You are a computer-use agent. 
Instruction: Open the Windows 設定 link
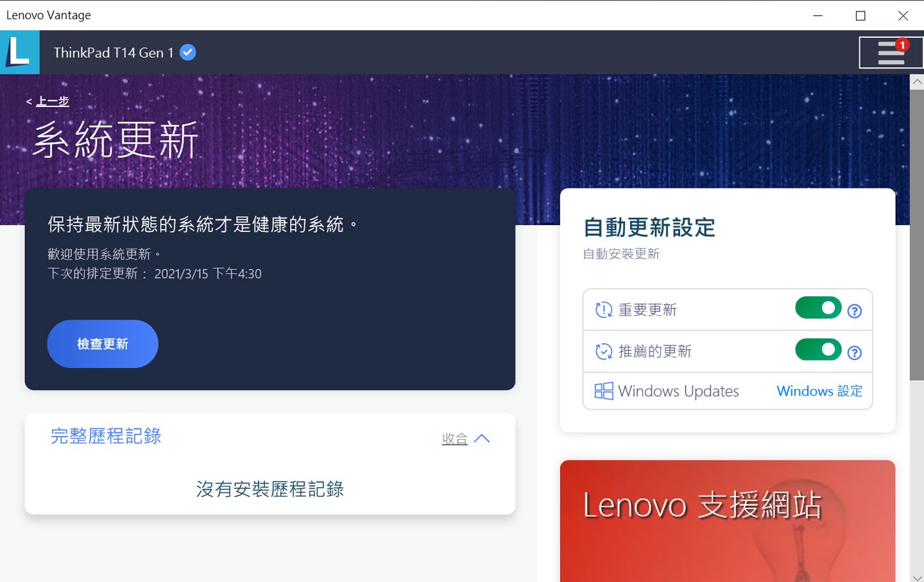pos(819,391)
